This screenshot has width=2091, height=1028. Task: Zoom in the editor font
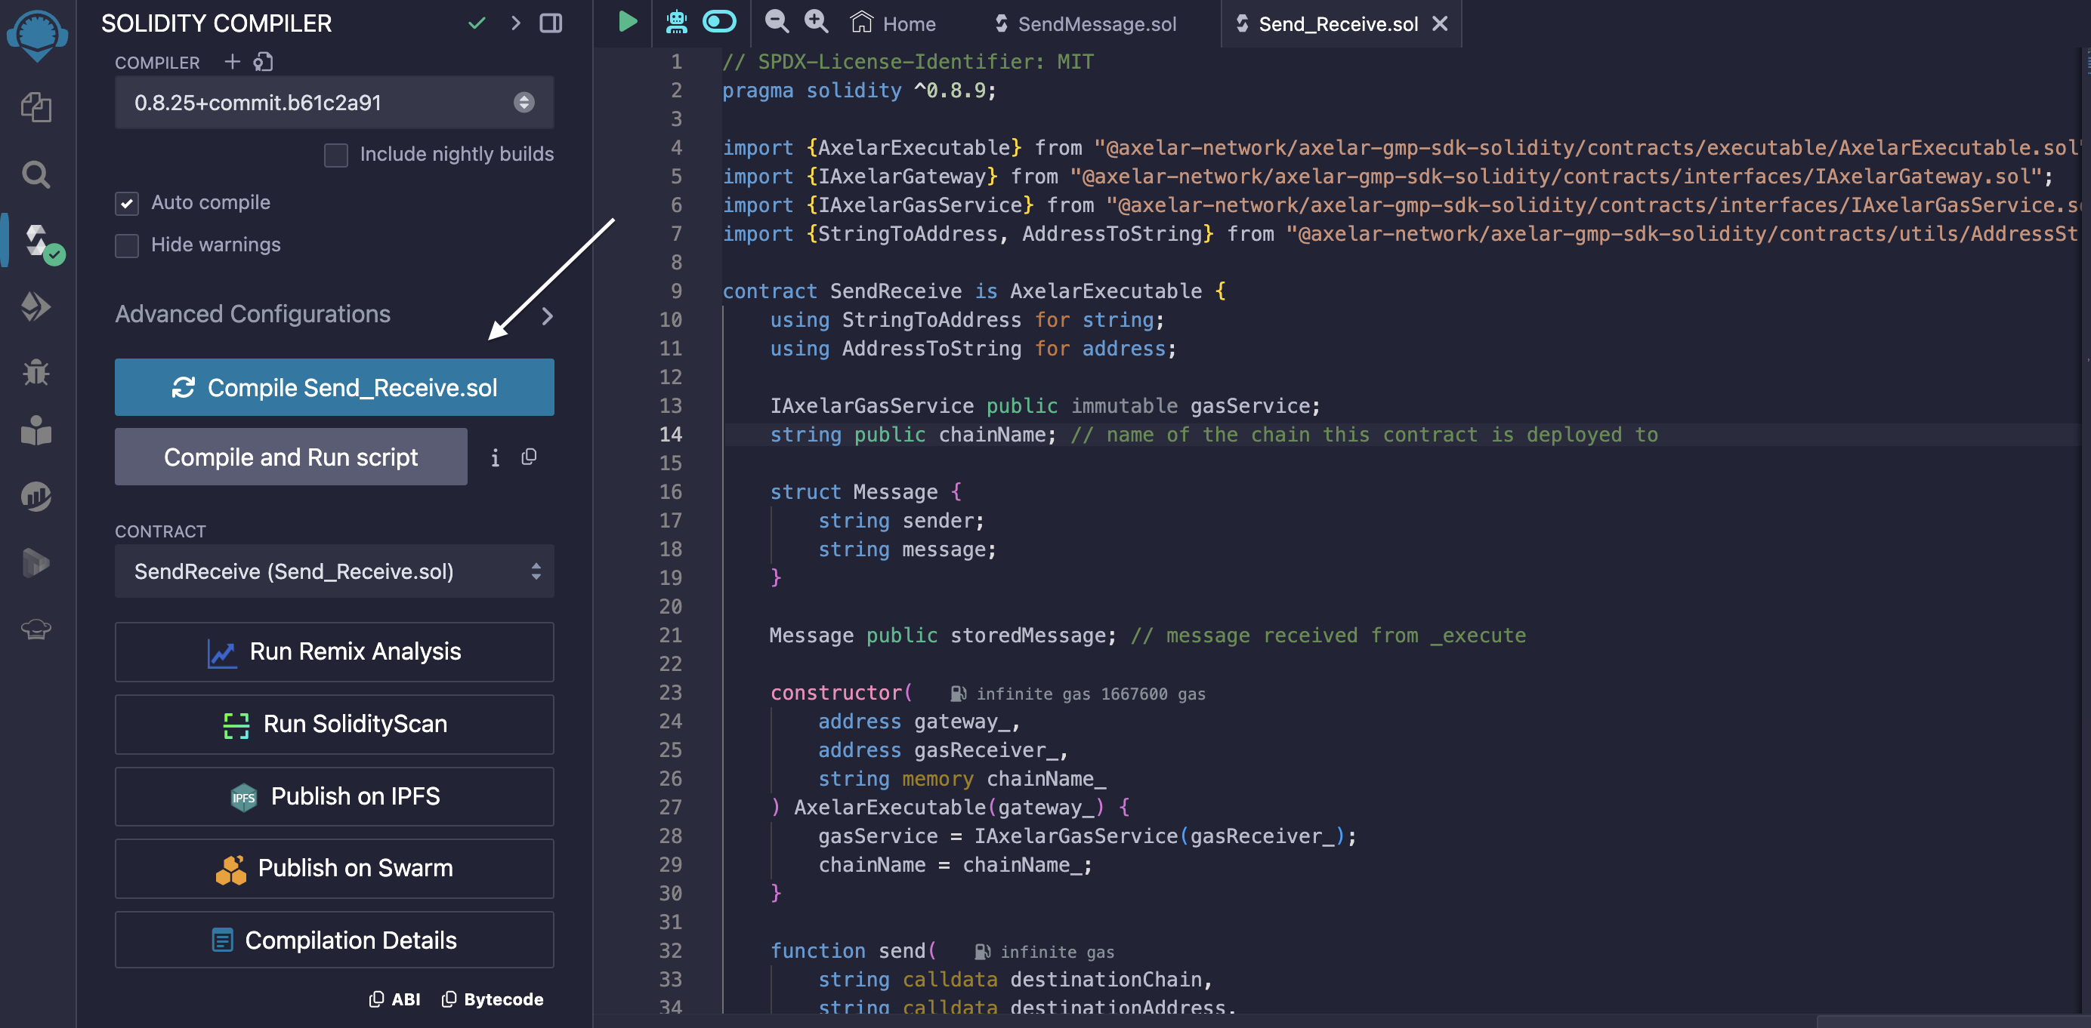click(817, 22)
